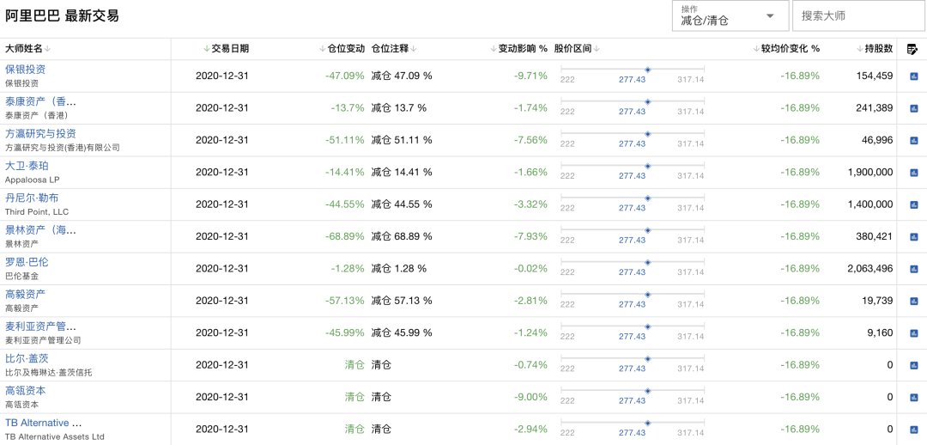Image resolution: width=927 pixels, height=445 pixels.
Task: Click 减仓 51.11 % note cell
Action: pyautogui.click(x=402, y=140)
